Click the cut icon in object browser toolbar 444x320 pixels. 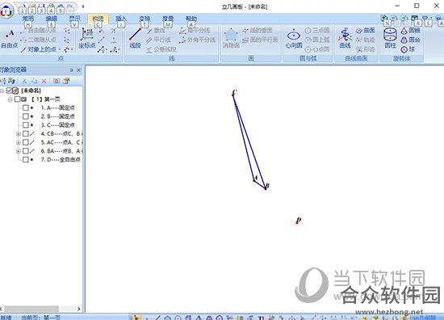click(24, 81)
